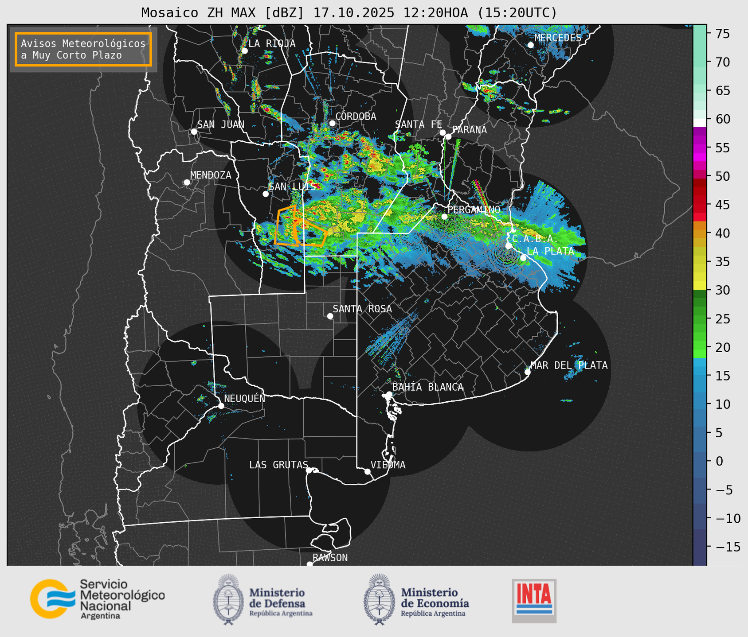Click the CÓRDOBA city label

pyautogui.click(x=356, y=117)
